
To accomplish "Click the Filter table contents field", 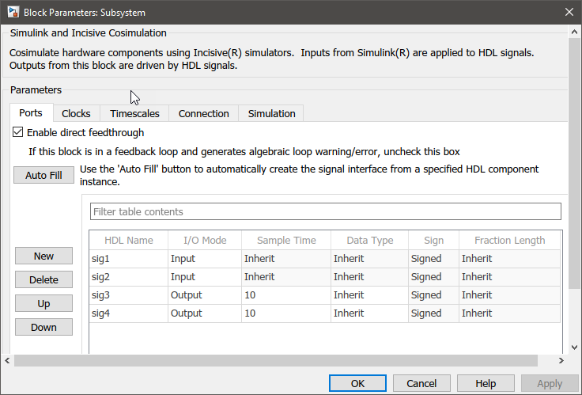I will click(326, 211).
